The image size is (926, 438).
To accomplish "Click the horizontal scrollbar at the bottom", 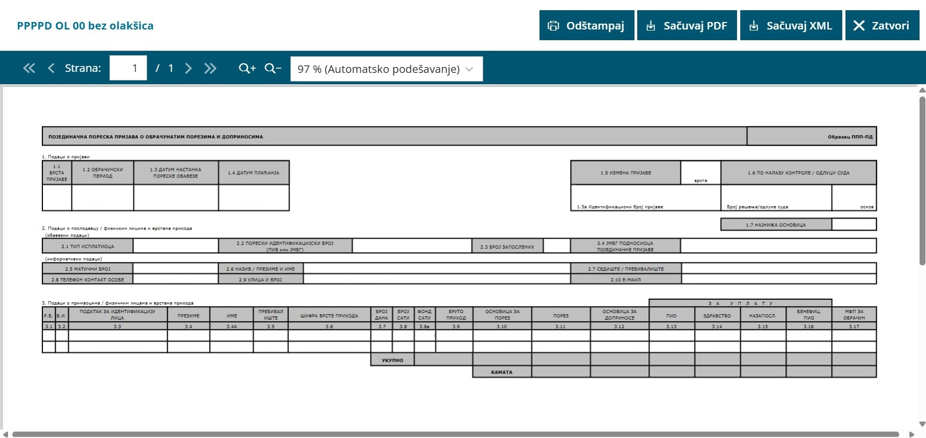I will (x=455, y=434).
